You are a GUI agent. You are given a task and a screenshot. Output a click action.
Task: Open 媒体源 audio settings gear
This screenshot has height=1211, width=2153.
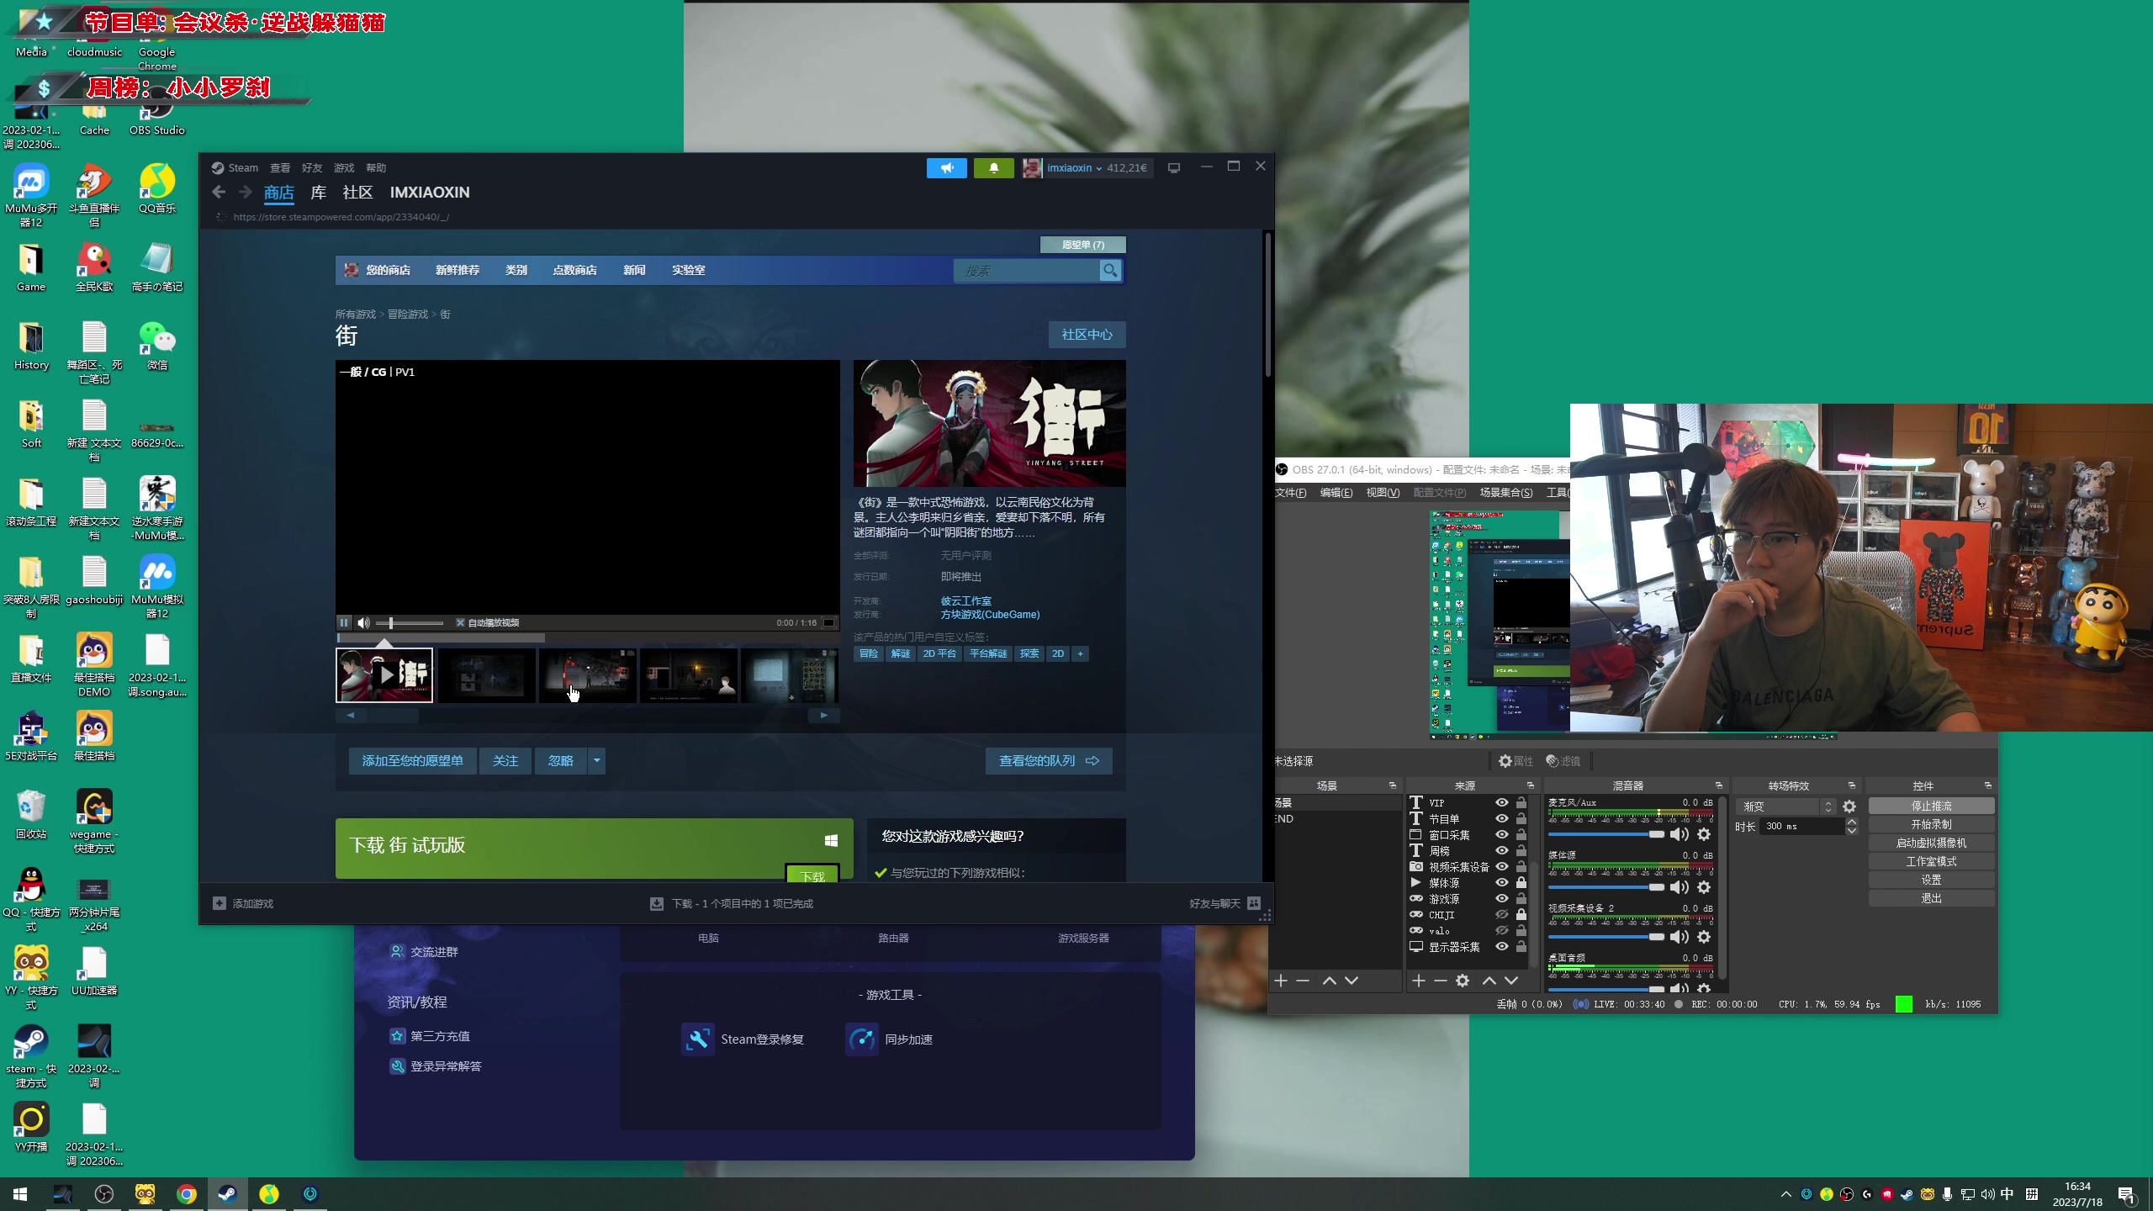(1704, 887)
